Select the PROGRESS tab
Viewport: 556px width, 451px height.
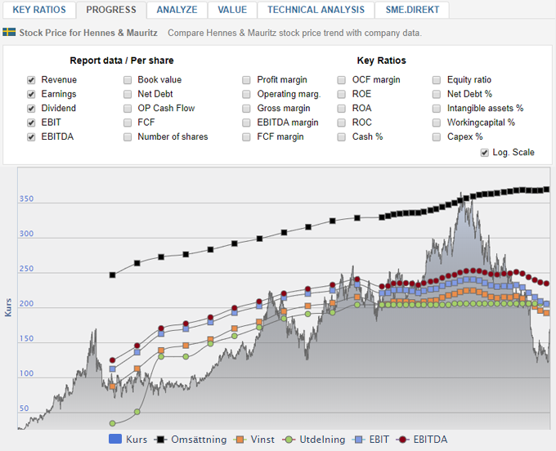[111, 10]
